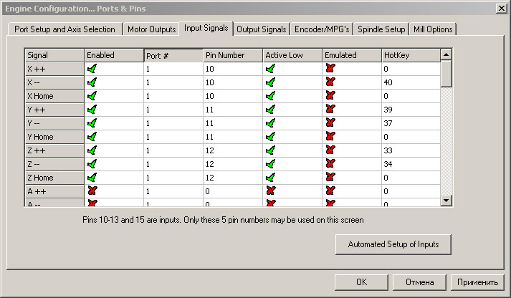Viewport: 511px width, 298px height.
Task: Click the red X Enabled icon for A ++
Action: click(x=92, y=191)
